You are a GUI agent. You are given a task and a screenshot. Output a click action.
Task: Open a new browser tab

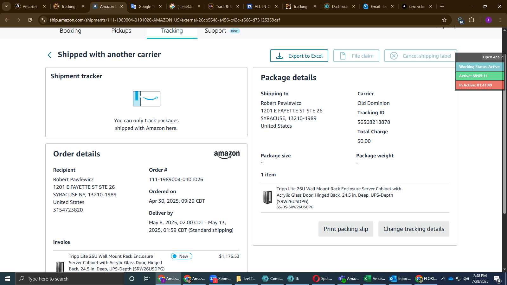point(442,6)
